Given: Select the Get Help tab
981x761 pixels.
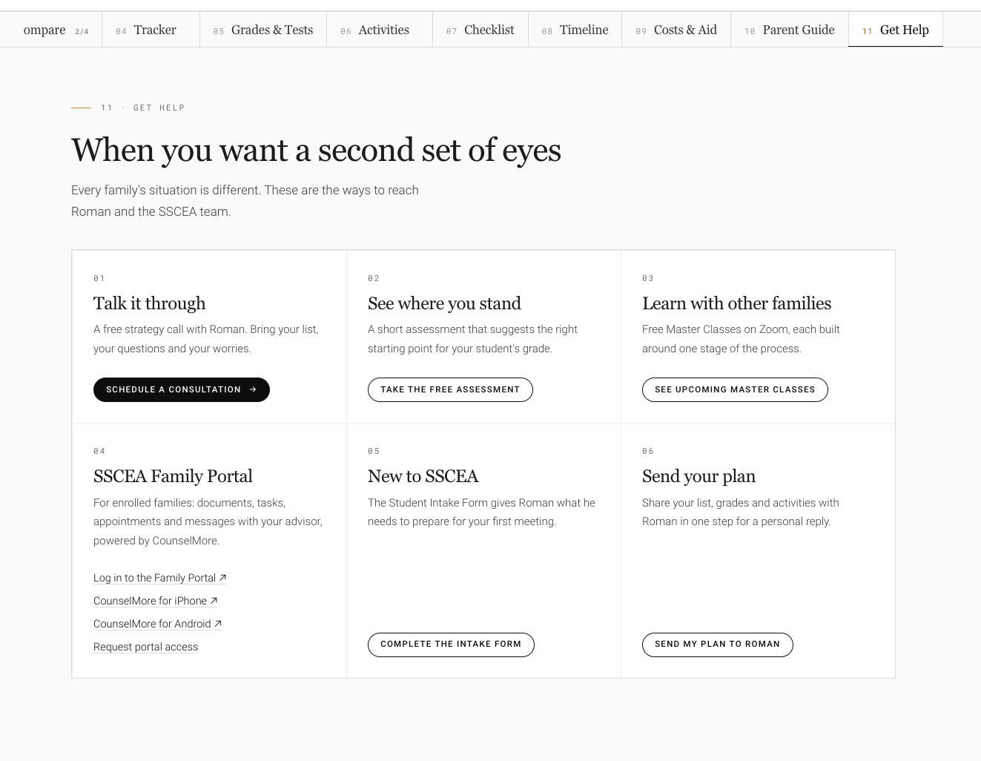Looking at the screenshot, I should click(896, 30).
